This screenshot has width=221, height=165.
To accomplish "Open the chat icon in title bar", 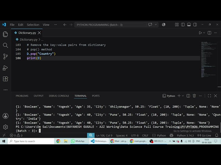I will (150, 25).
